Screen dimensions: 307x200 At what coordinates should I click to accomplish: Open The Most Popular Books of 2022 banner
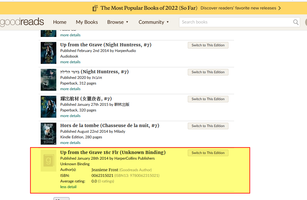(149, 8)
